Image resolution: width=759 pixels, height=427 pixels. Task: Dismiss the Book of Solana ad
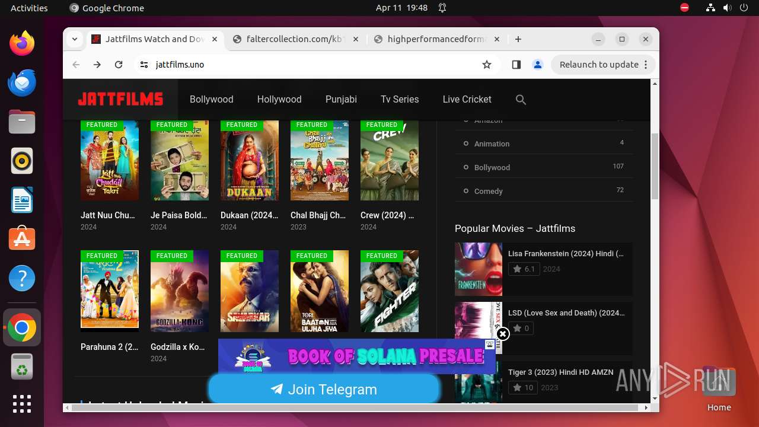point(503,334)
